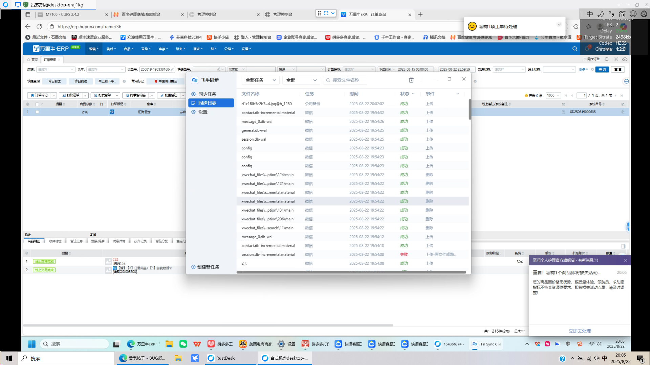Open the 全部 filter dropdown
The width and height of the screenshot is (650, 365).
301,80
